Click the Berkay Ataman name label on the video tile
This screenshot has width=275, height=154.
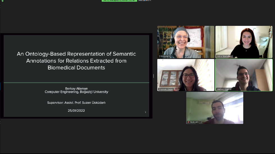pos(224,89)
